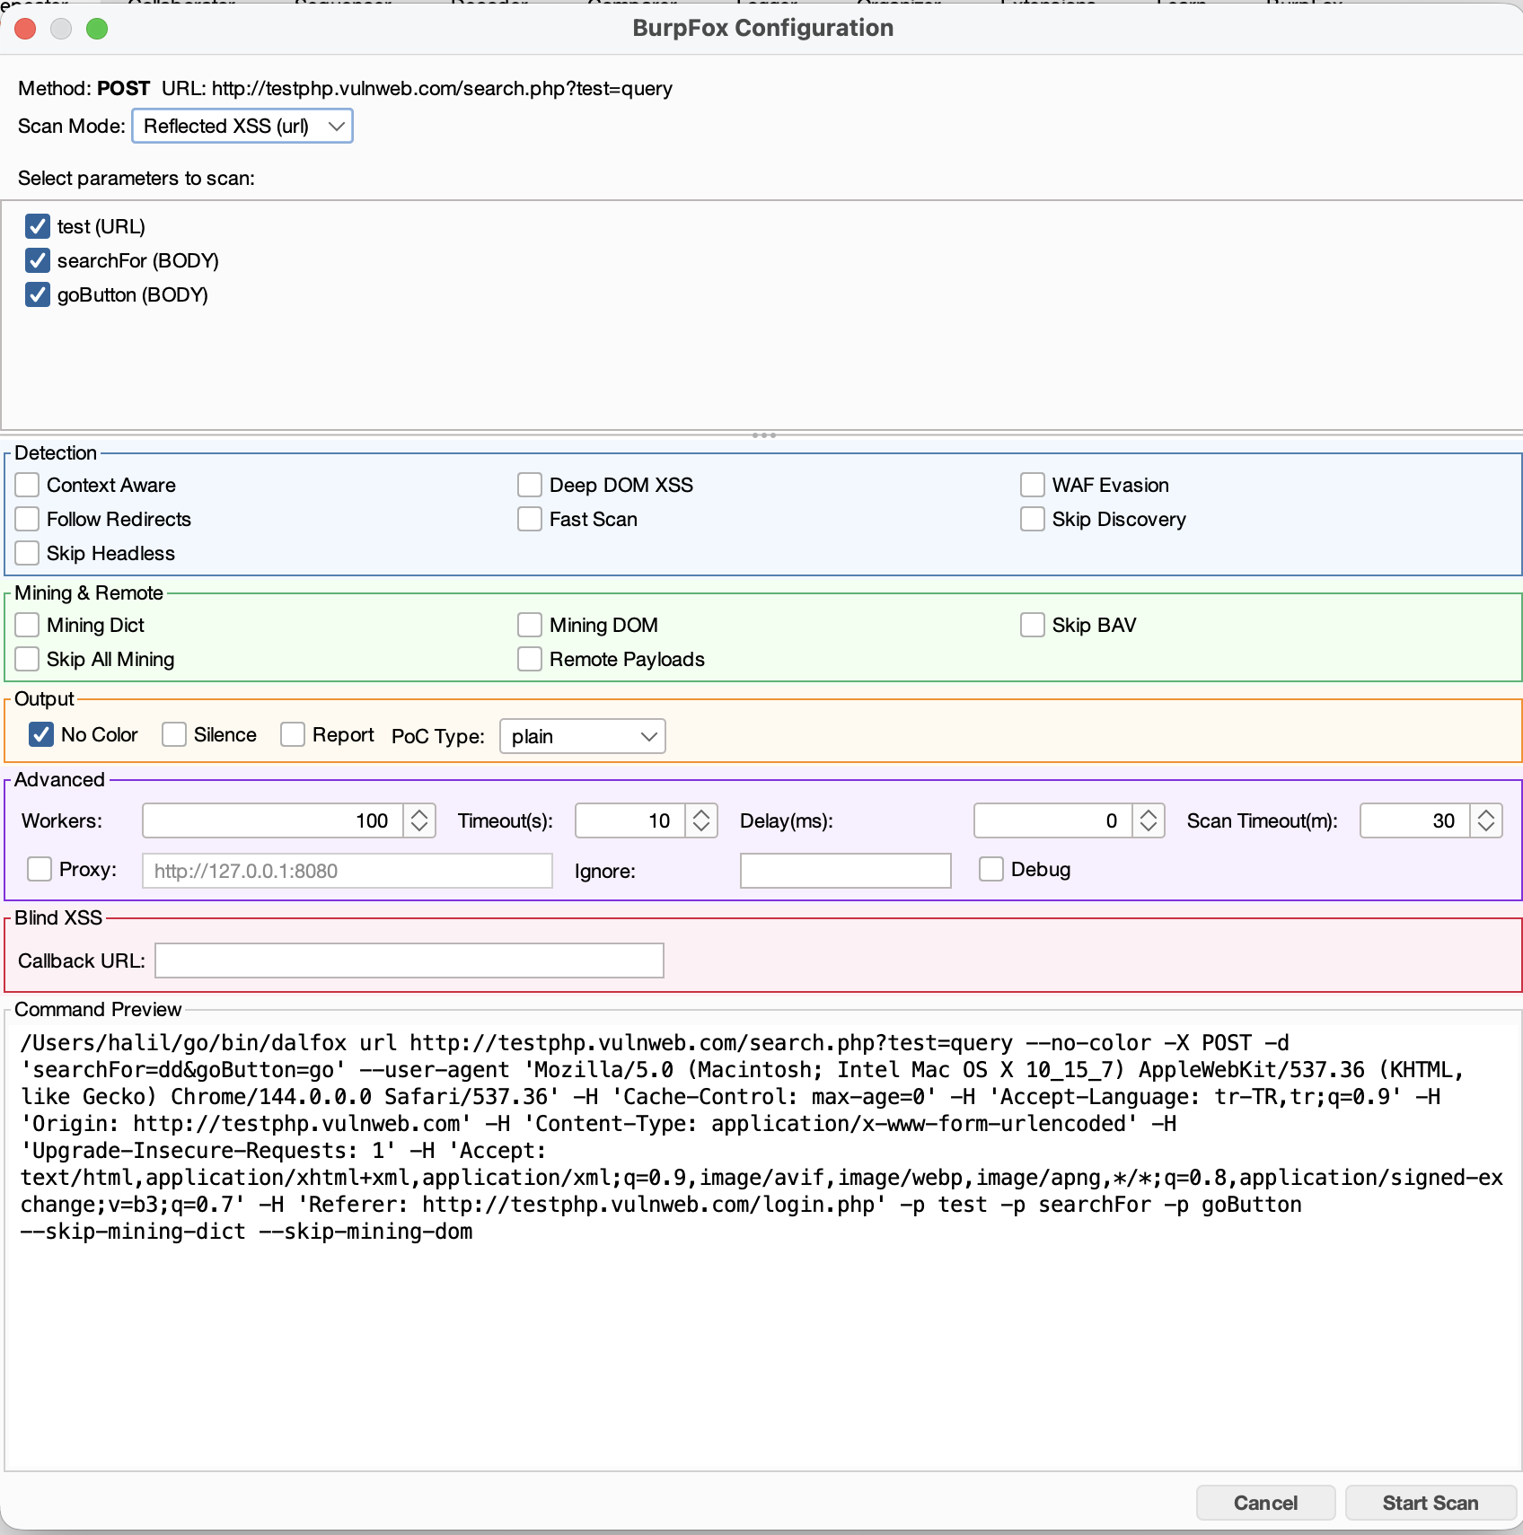Click the POST method label
This screenshot has height=1535, width=1523.
click(123, 88)
